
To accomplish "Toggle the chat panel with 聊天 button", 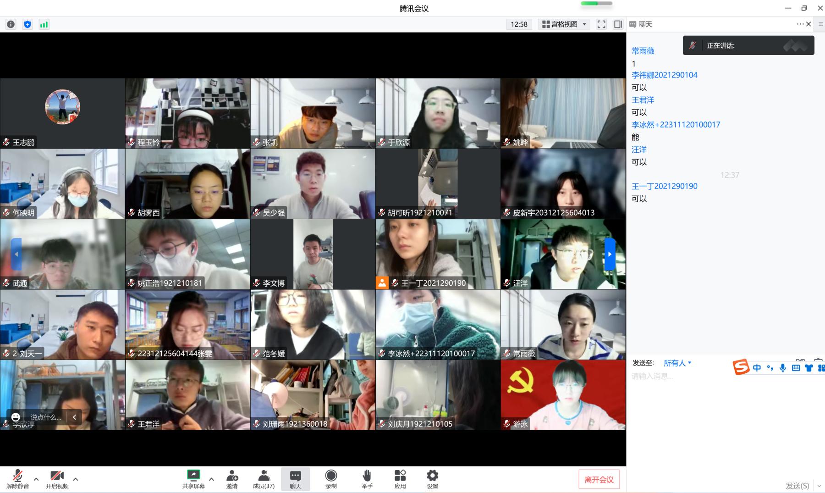I will 296,479.
